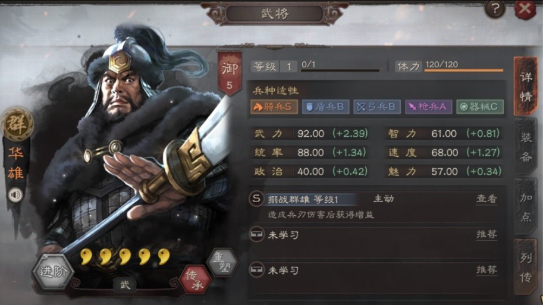Select the 骑兵S cavalry aptitude badge
Screen dimensions: 543x305
click(274, 106)
